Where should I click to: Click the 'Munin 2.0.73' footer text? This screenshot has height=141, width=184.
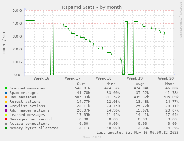(x=92, y=137)
